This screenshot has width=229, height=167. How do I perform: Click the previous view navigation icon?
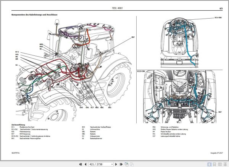pyautogui.click(x=127, y=164)
